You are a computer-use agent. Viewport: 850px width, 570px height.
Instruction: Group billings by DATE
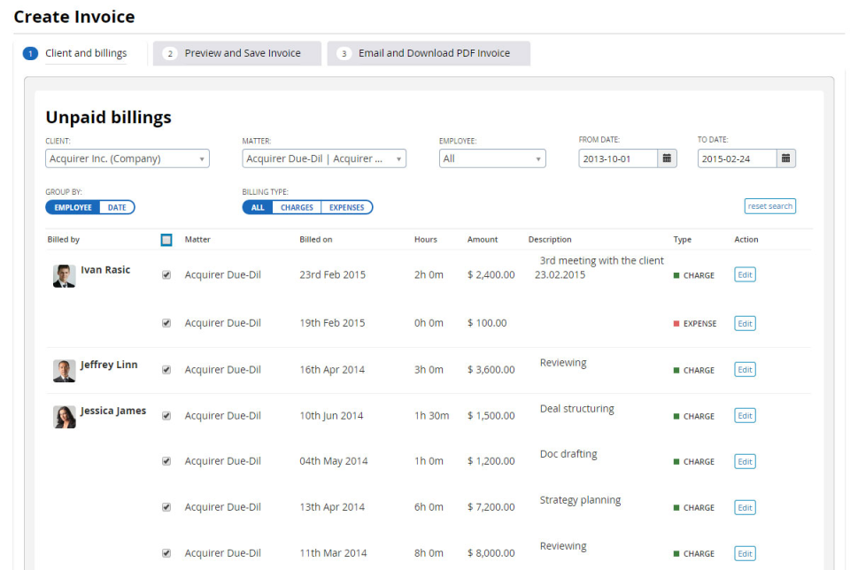(117, 207)
